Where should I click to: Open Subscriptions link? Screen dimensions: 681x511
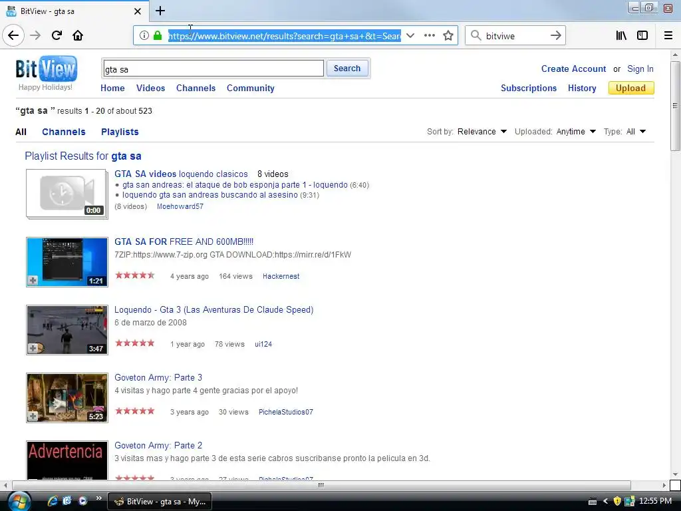click(529, 88)
